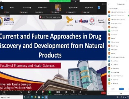Click the blue button beside Invite
This screenshot has height=99, width=129.
pyautogui.click(x=122, y=89)
